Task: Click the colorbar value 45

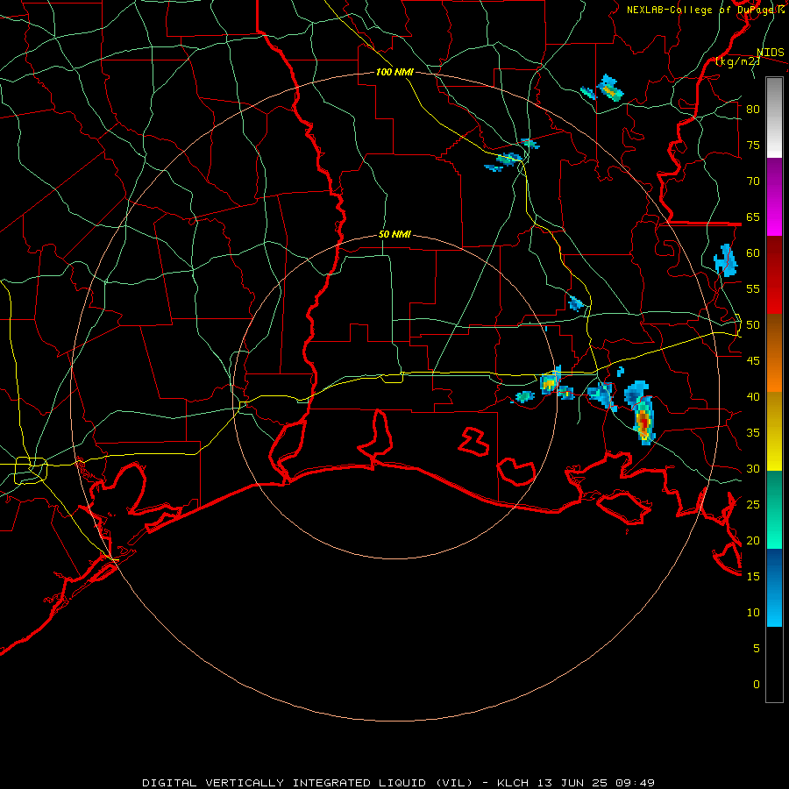Action: pyautogui.click(x=753, y=361)
